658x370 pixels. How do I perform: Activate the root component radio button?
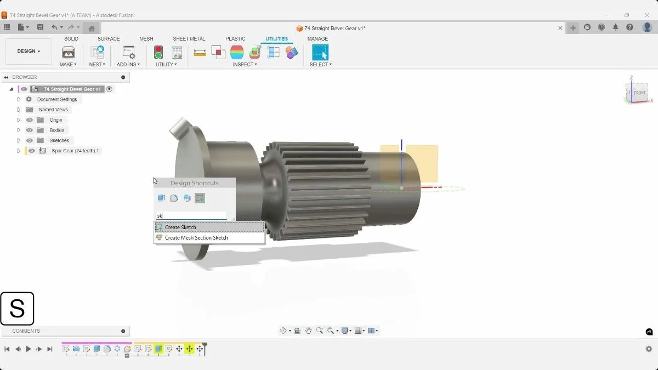tap(109, 89)
